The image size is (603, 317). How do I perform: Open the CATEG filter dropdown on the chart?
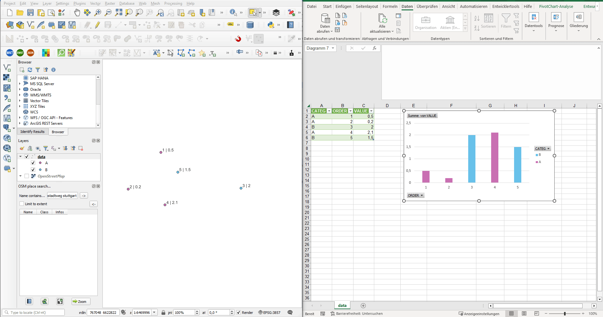point(548,148)
